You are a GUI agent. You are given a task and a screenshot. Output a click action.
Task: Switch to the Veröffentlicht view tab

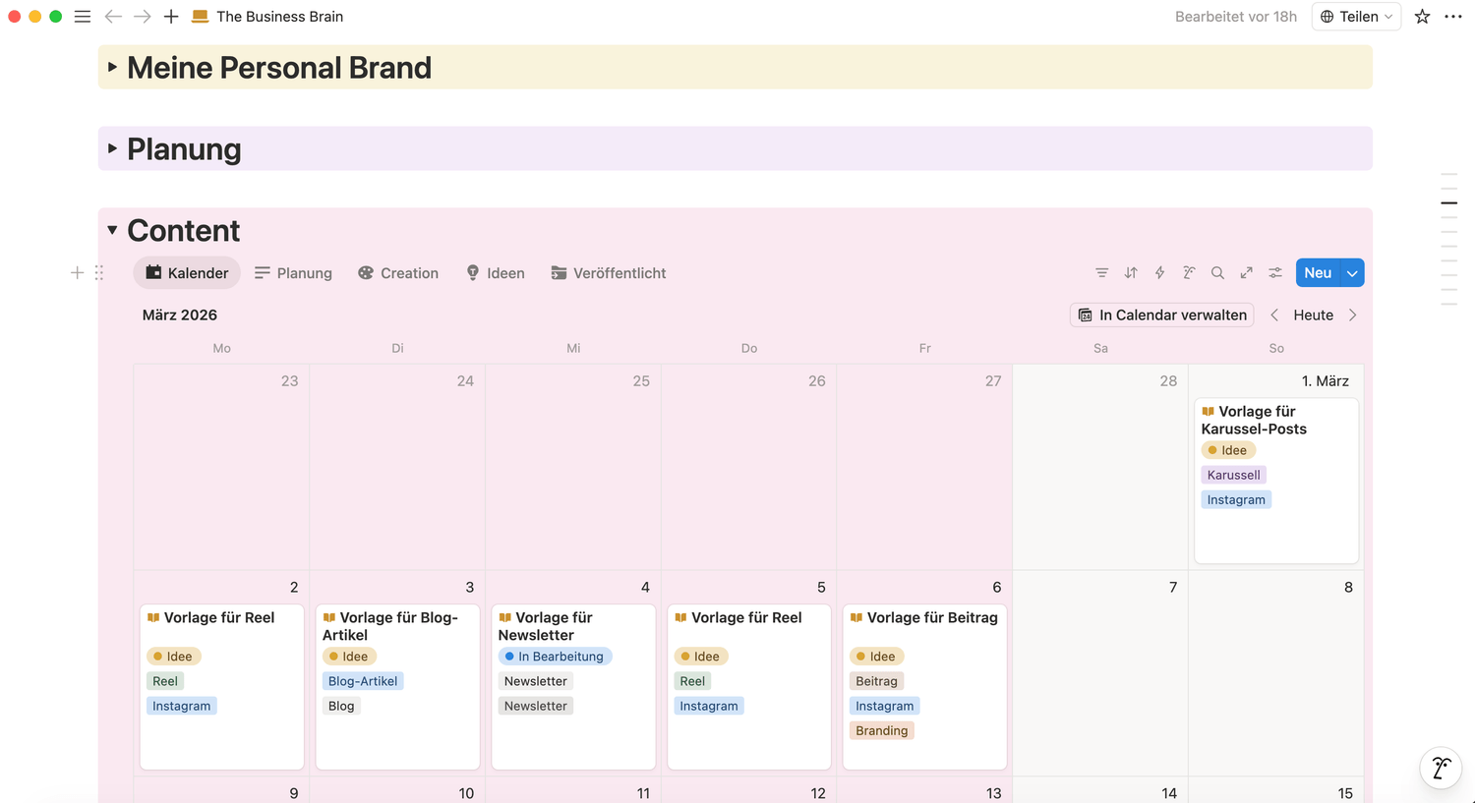click(609, 273)
